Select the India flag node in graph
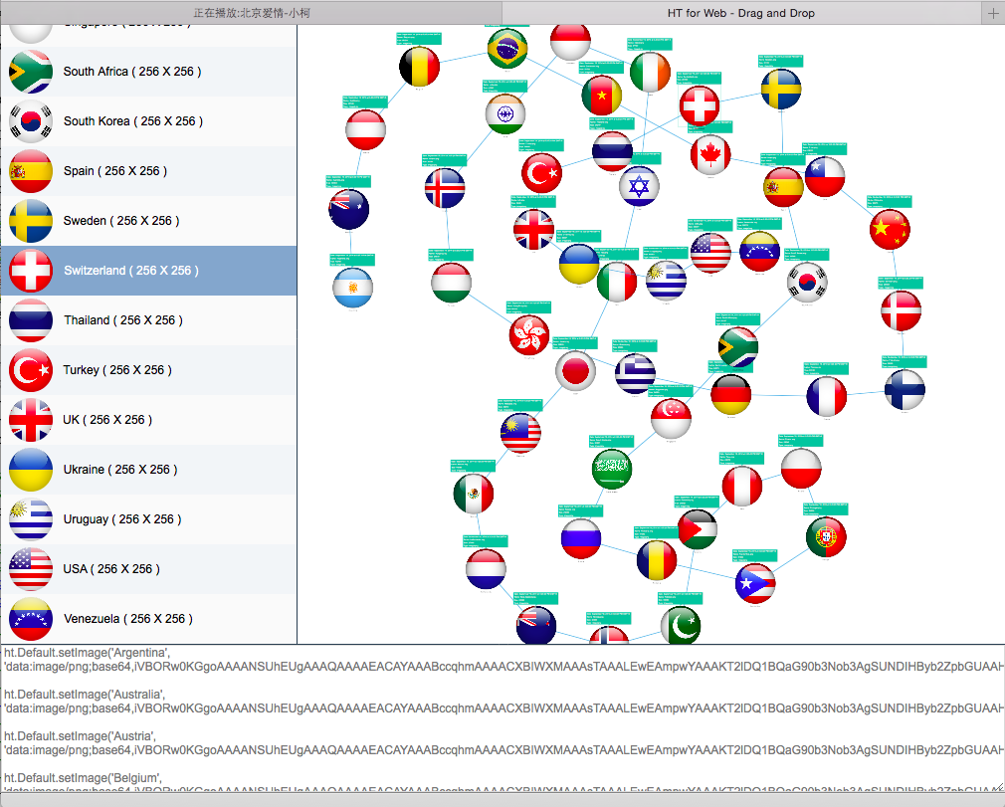The image size is (1005, 807). pyautogui.click(x=505, y=114)
